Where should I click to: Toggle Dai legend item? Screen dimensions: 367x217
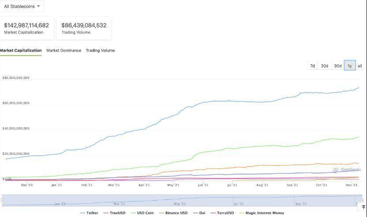click(199, 213)
